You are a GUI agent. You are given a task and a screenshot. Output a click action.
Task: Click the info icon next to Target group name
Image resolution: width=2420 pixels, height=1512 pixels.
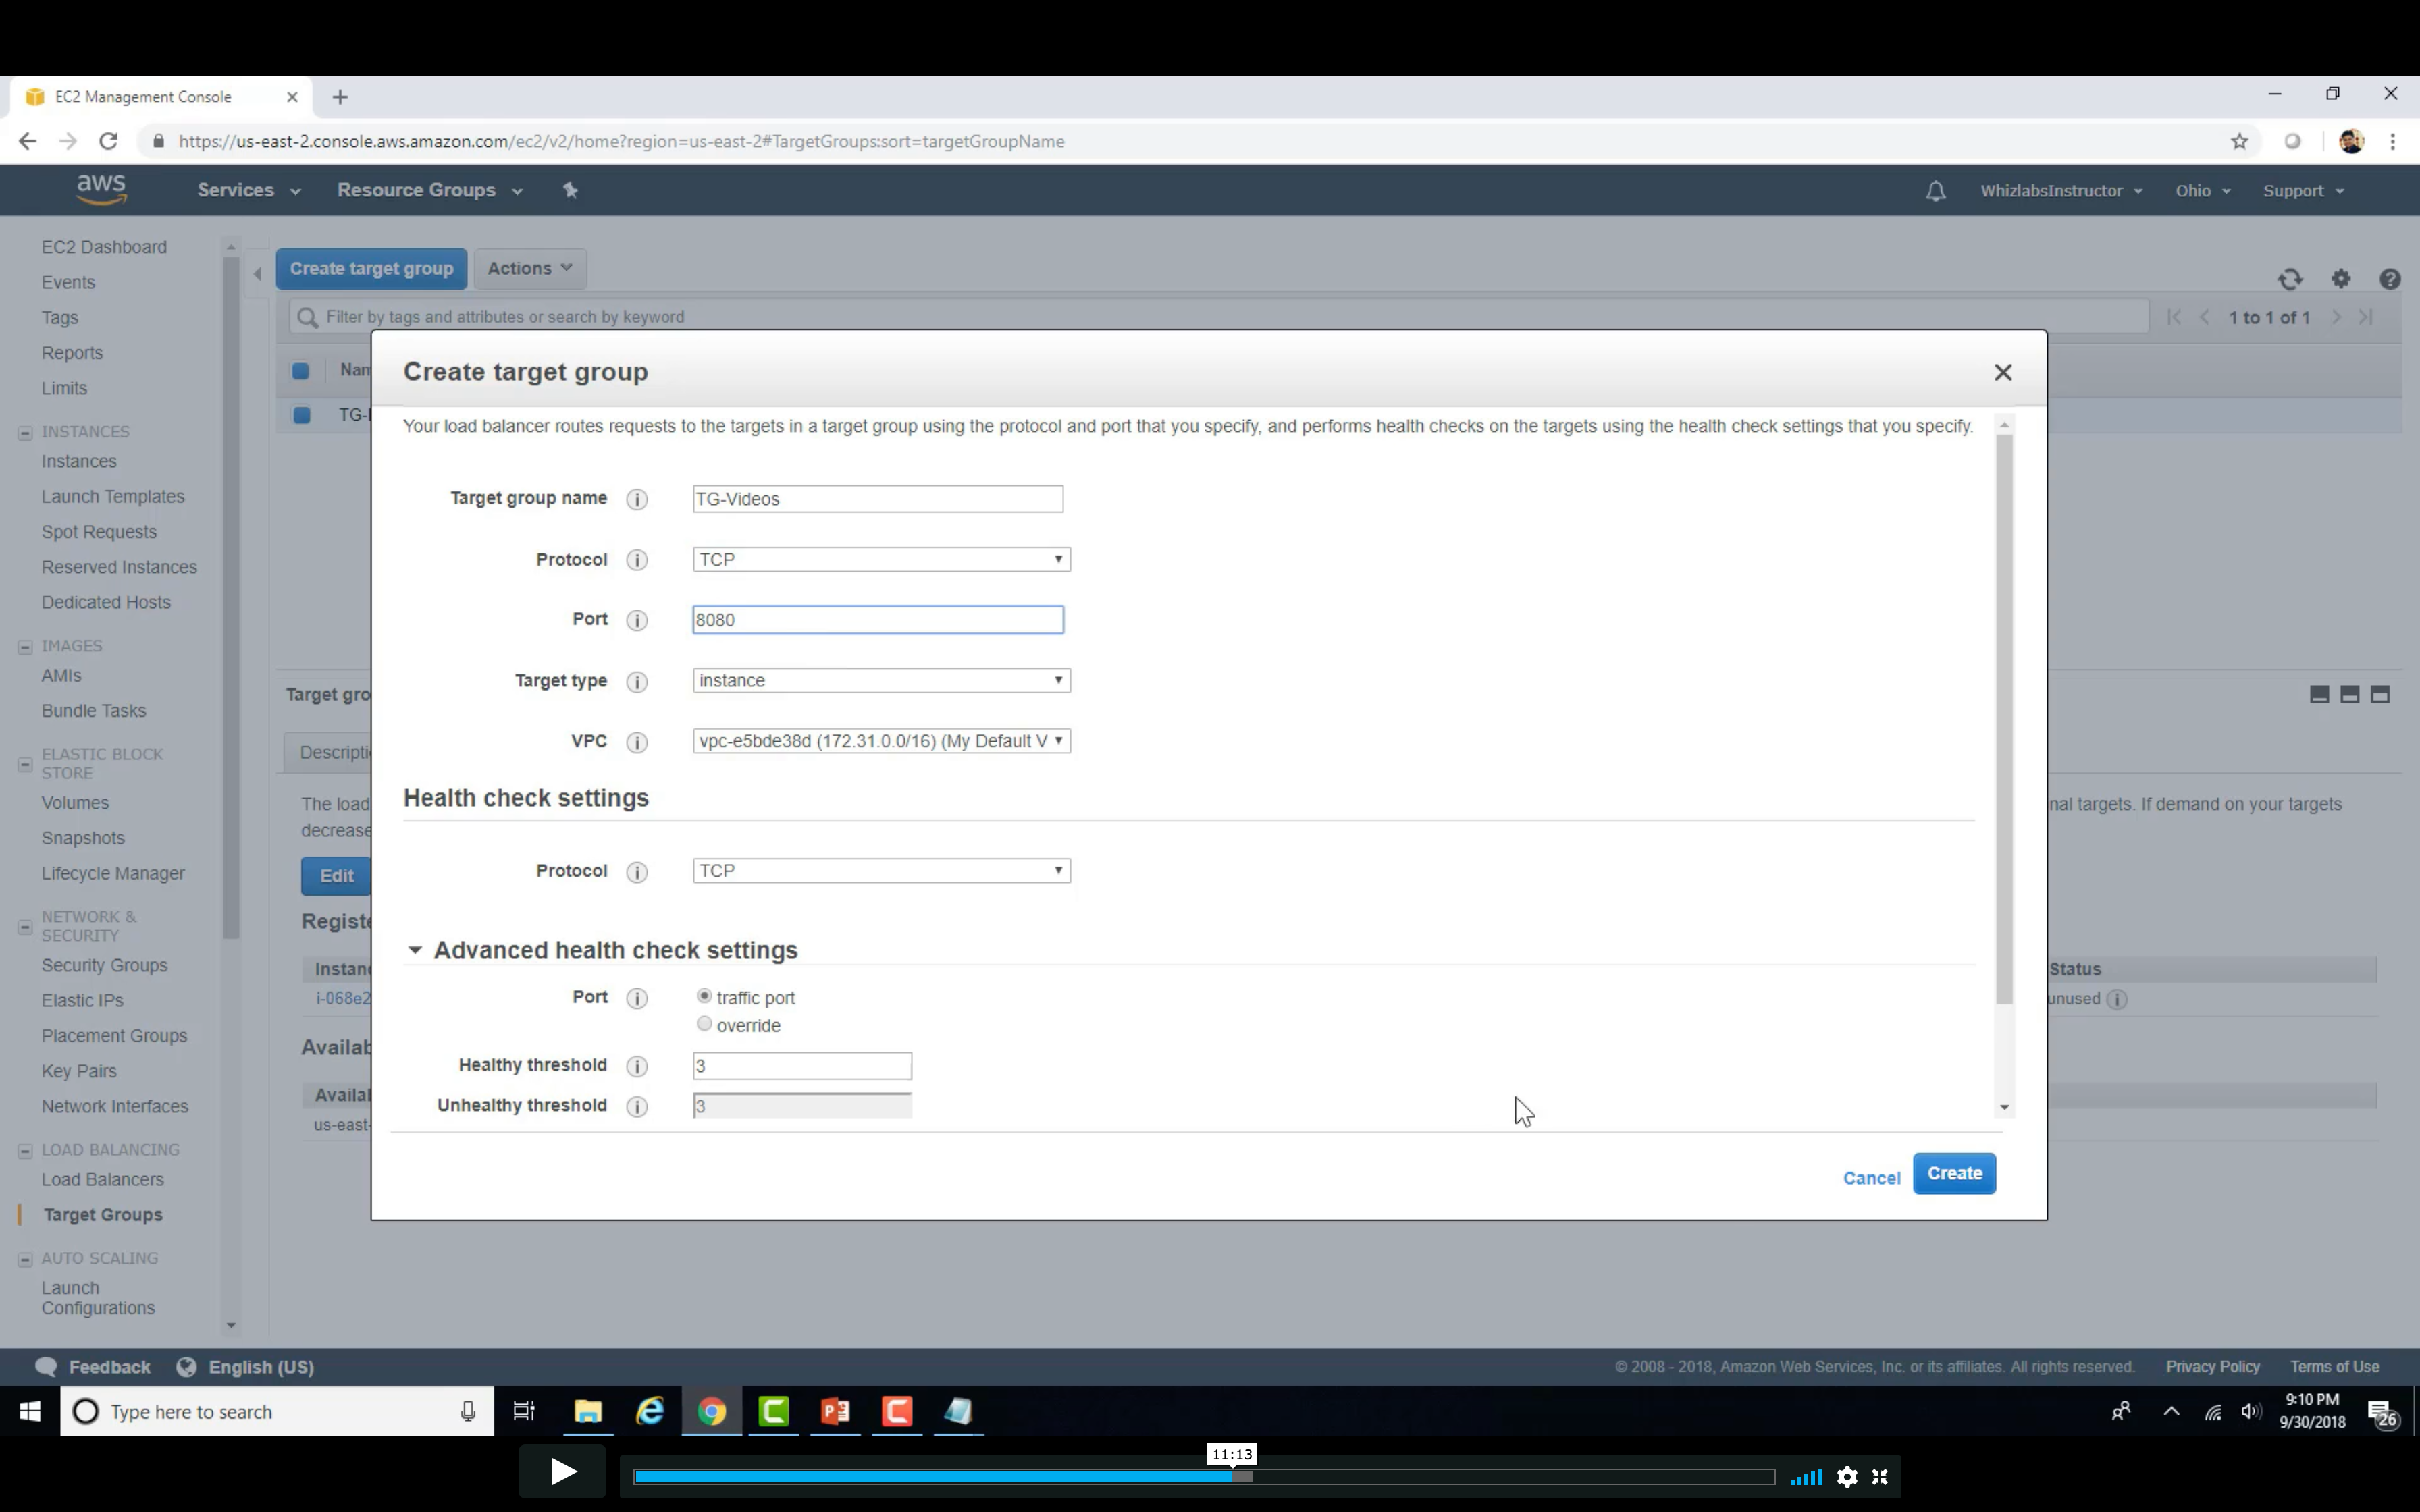pyautogui.click(x=637, y=499)
